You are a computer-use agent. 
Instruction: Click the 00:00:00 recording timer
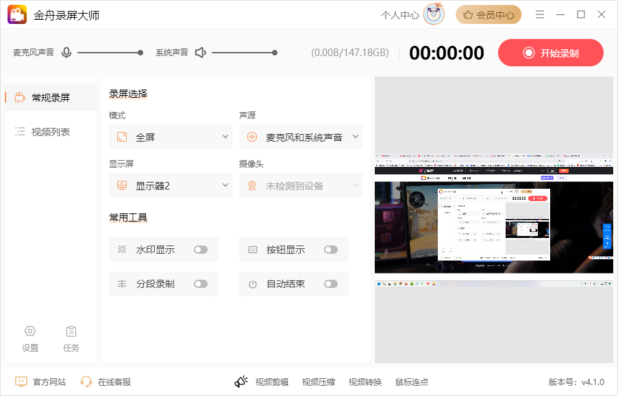(x=447, y=53)
